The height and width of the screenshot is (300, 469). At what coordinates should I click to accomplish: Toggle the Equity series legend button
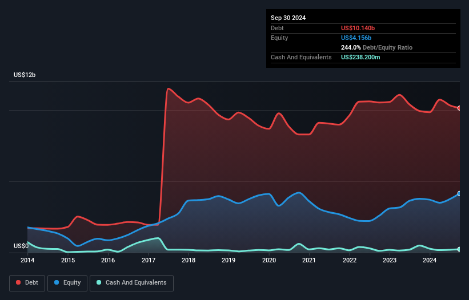pyautogui.click(x=67, y=283)
